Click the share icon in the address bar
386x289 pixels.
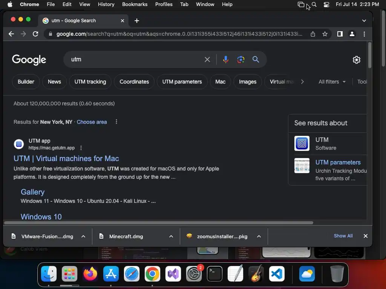[x=312, y=34]
